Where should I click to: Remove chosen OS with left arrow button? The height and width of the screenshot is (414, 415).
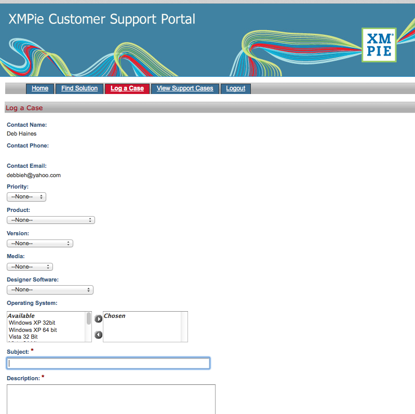[98, 335]
